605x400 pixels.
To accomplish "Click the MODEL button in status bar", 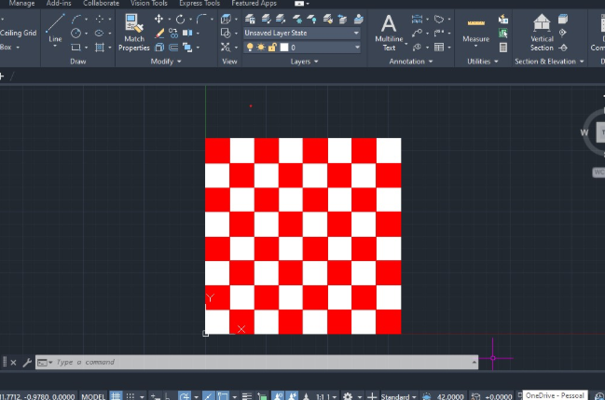I will click(93, 396).
